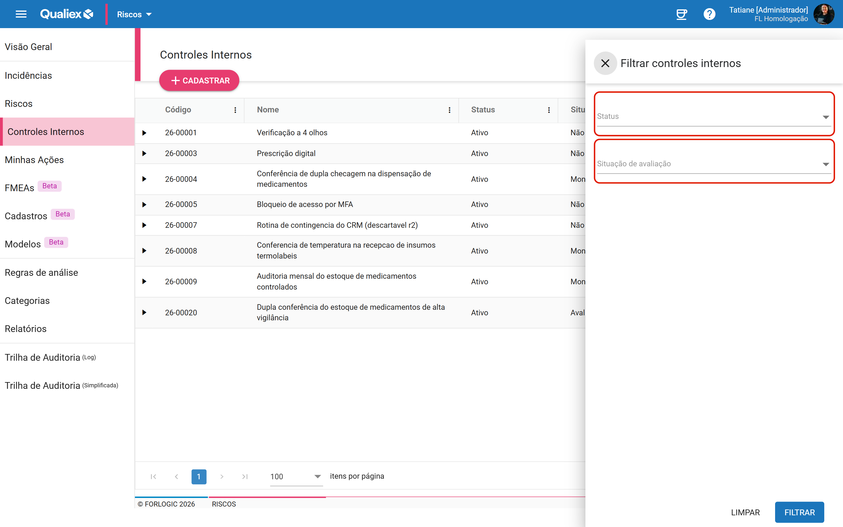Open the coffee cup news icon
The height and width of the screenshot is (527, 843).
681,14
